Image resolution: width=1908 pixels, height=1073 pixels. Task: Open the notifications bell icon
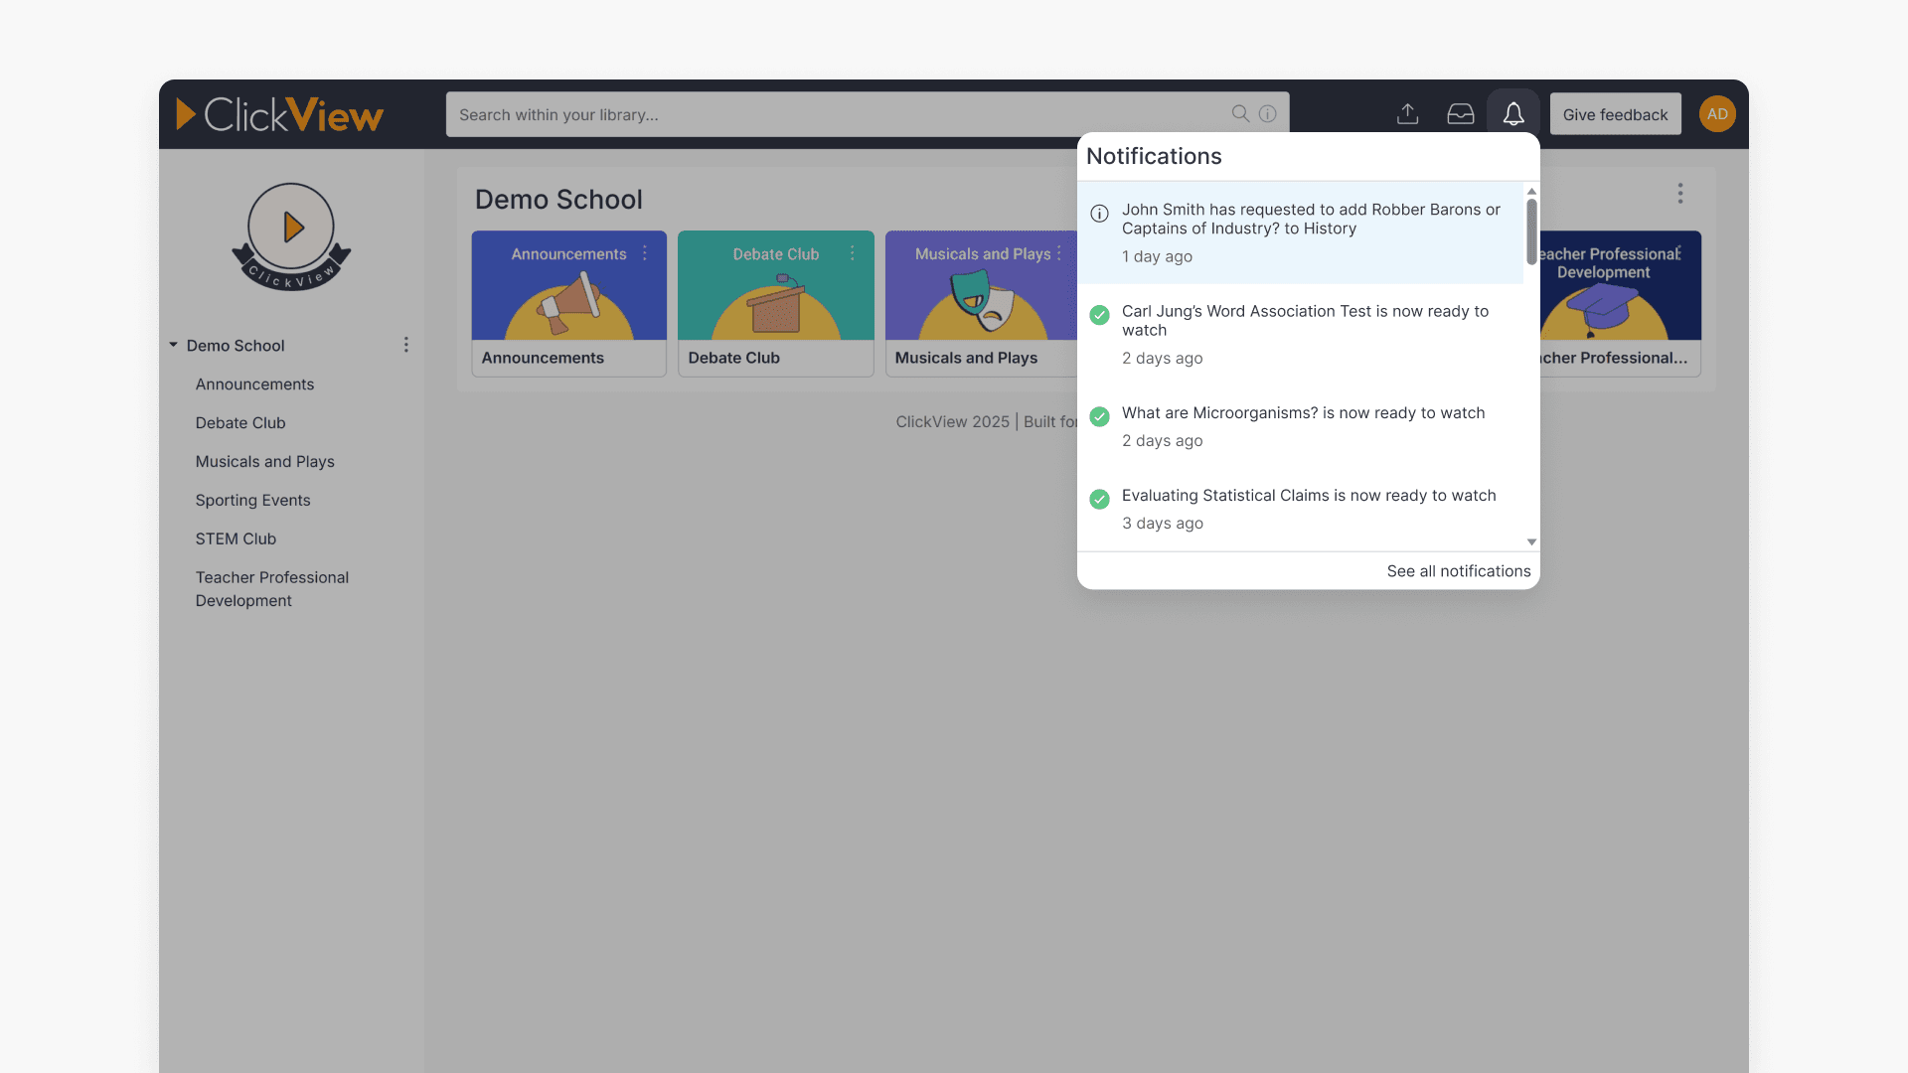point(1513,113)
